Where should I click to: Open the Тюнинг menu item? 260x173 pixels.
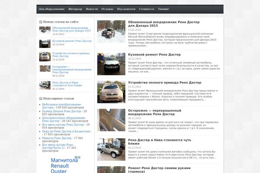click(163, 9)
